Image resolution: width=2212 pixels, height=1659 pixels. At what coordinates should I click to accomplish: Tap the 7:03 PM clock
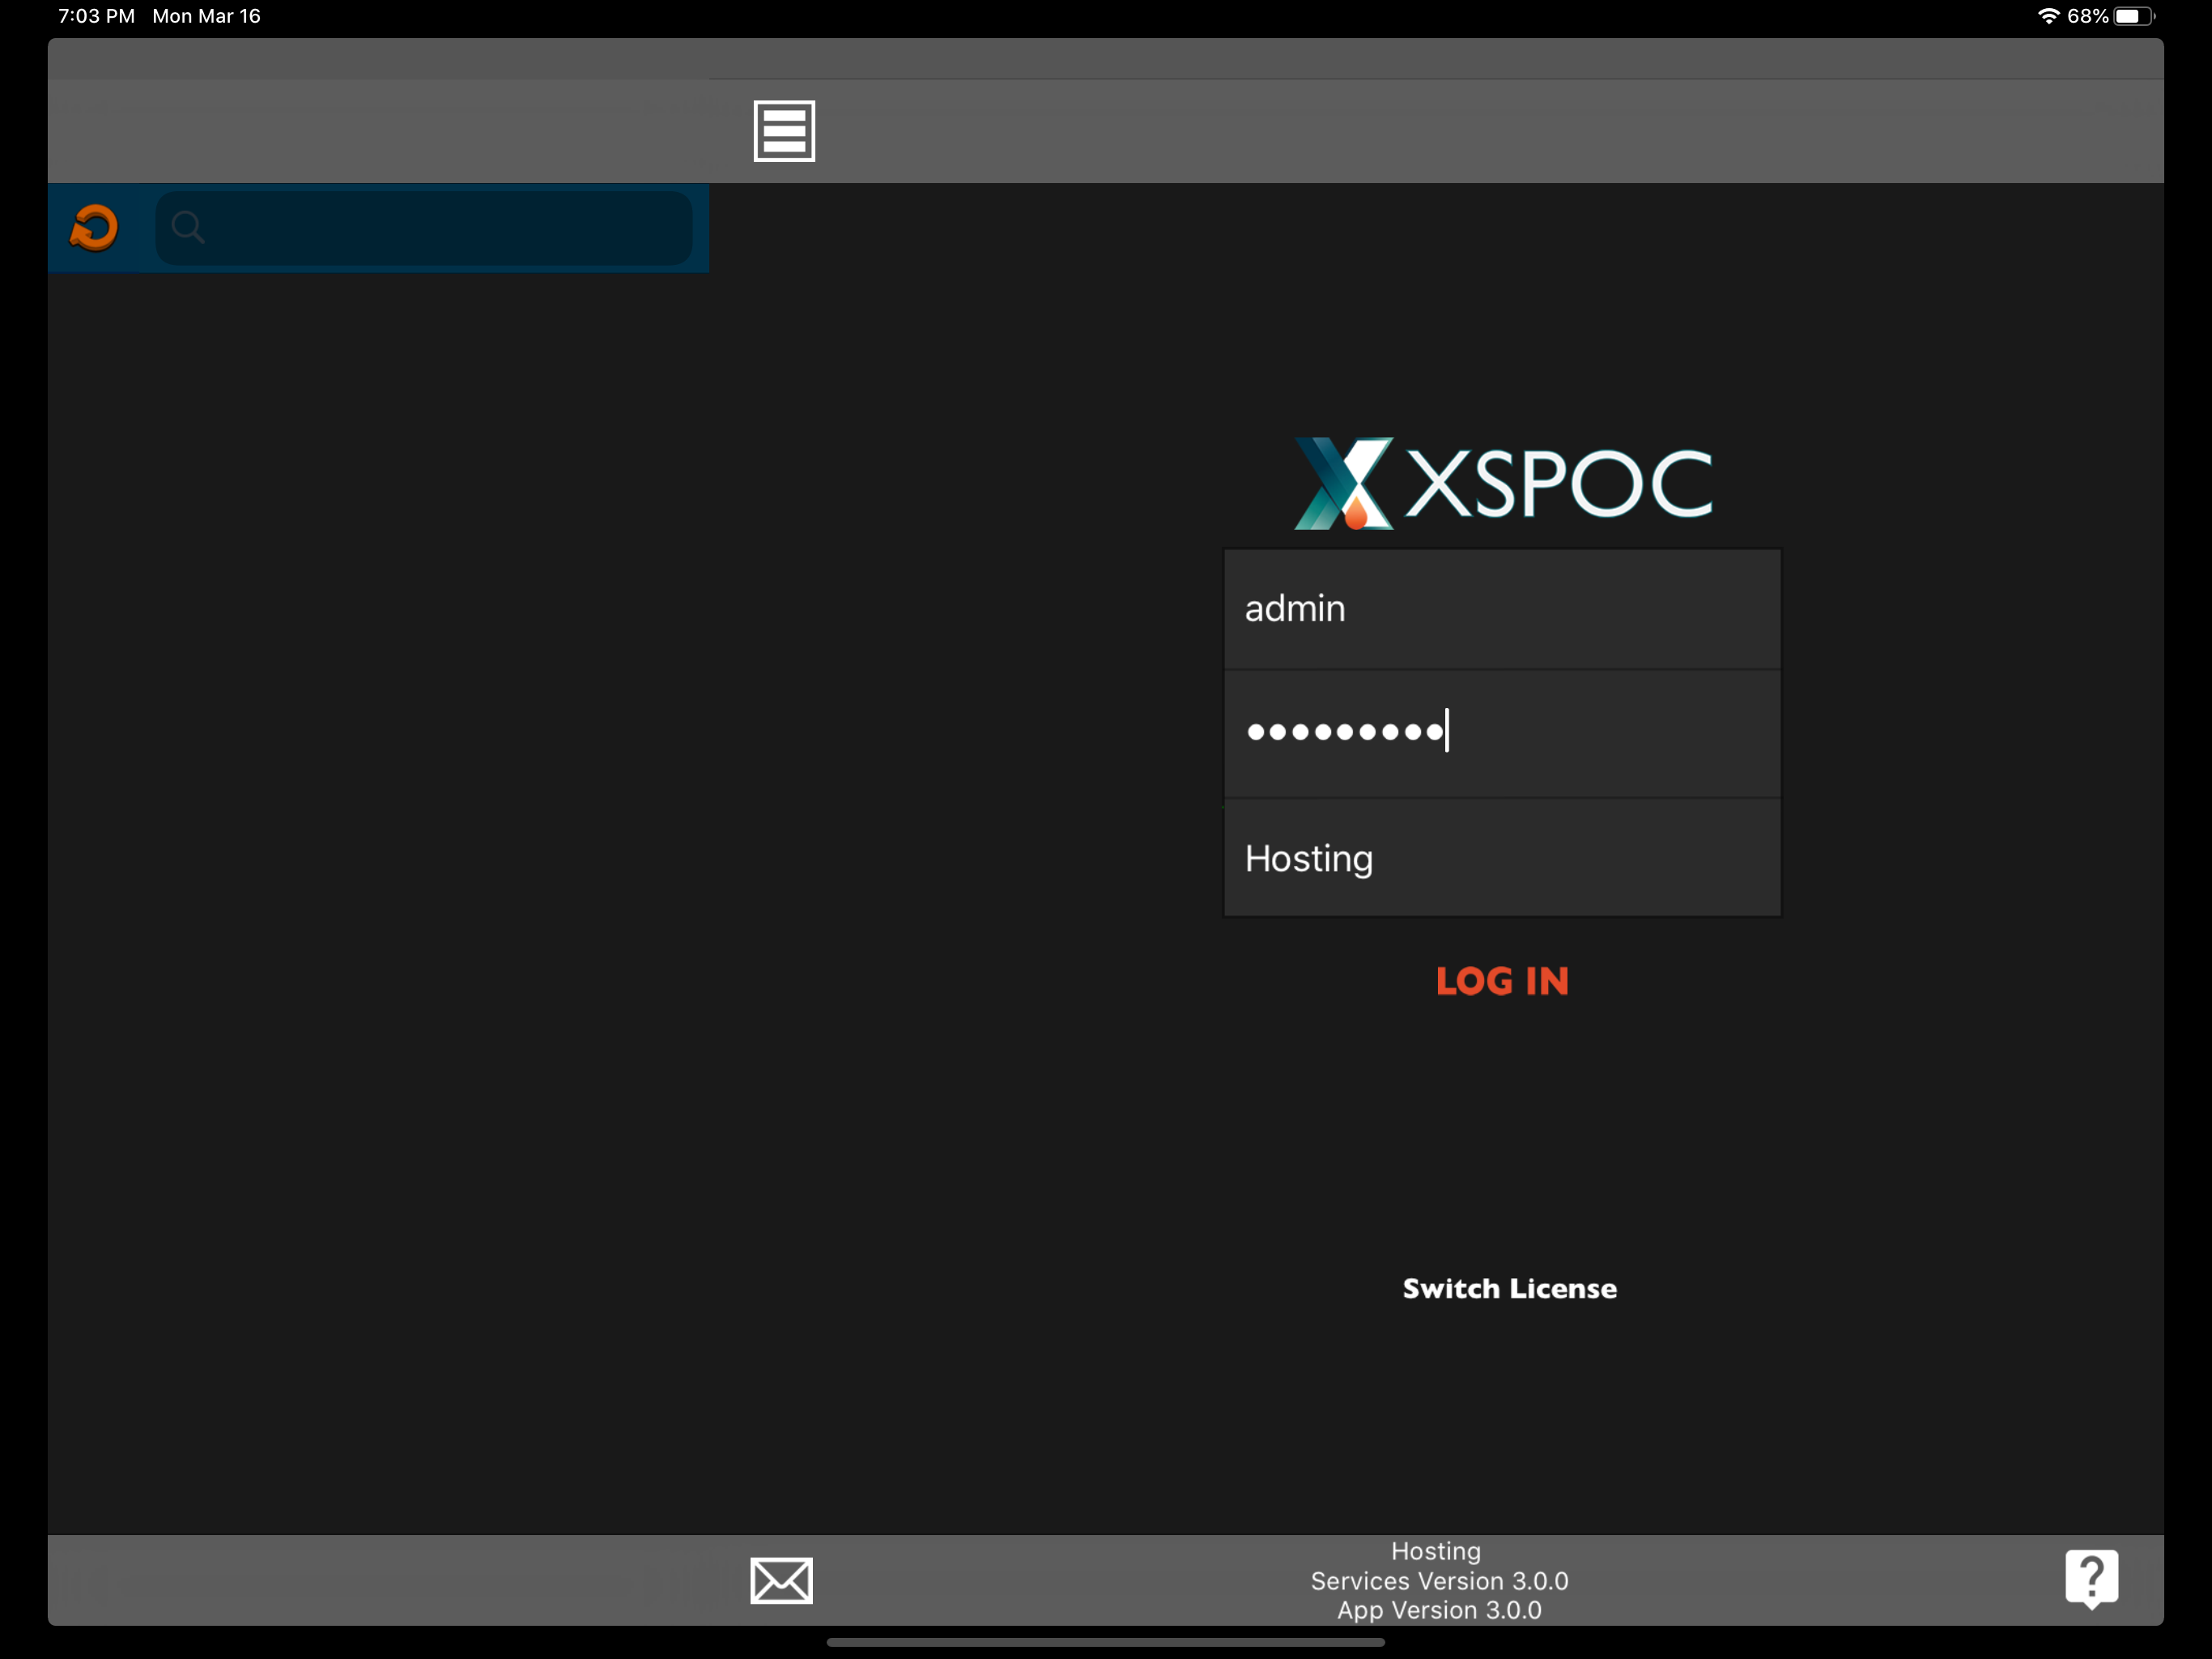tap(96, 16)
